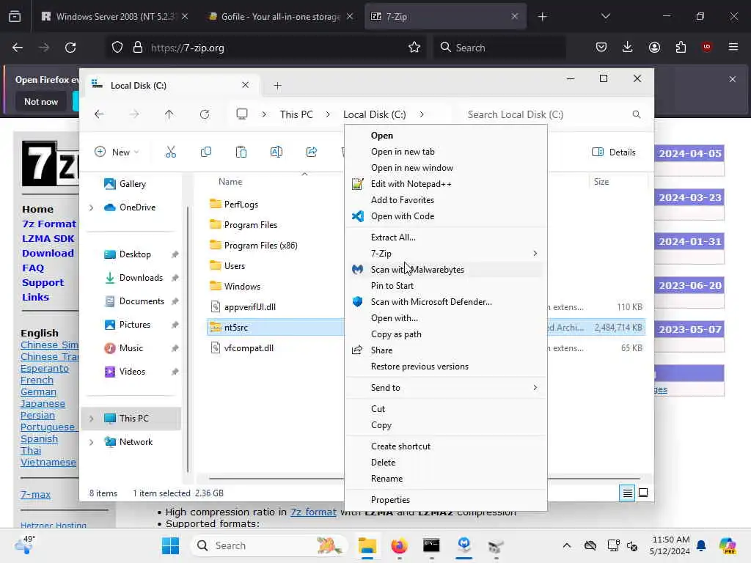Click the Cut scissors icon in Explorer toolbar
751x563 pixels.
tap(170, 152)
